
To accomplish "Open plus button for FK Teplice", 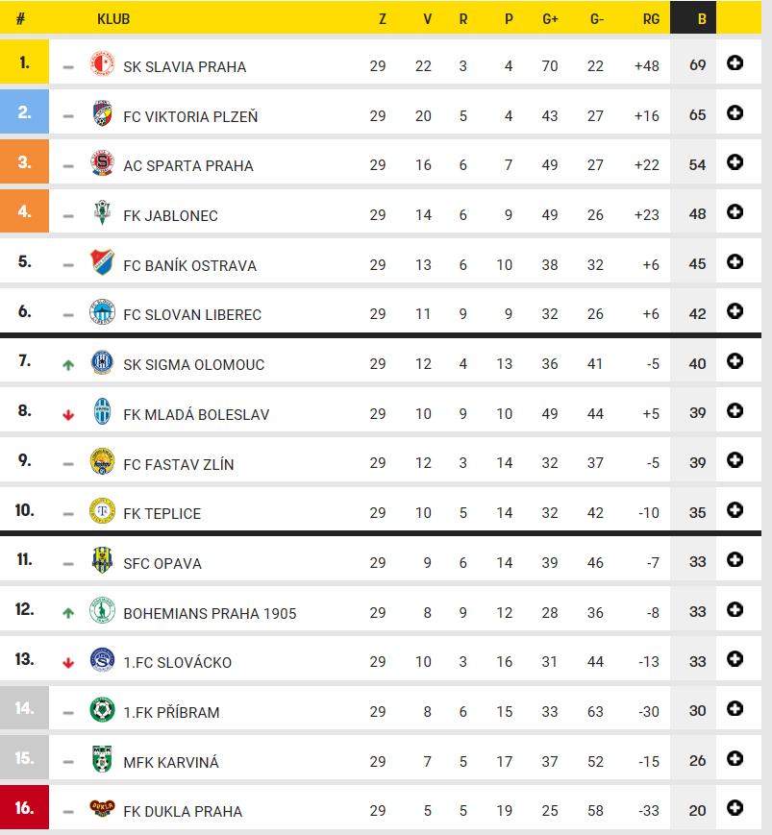I will [735, 510].
